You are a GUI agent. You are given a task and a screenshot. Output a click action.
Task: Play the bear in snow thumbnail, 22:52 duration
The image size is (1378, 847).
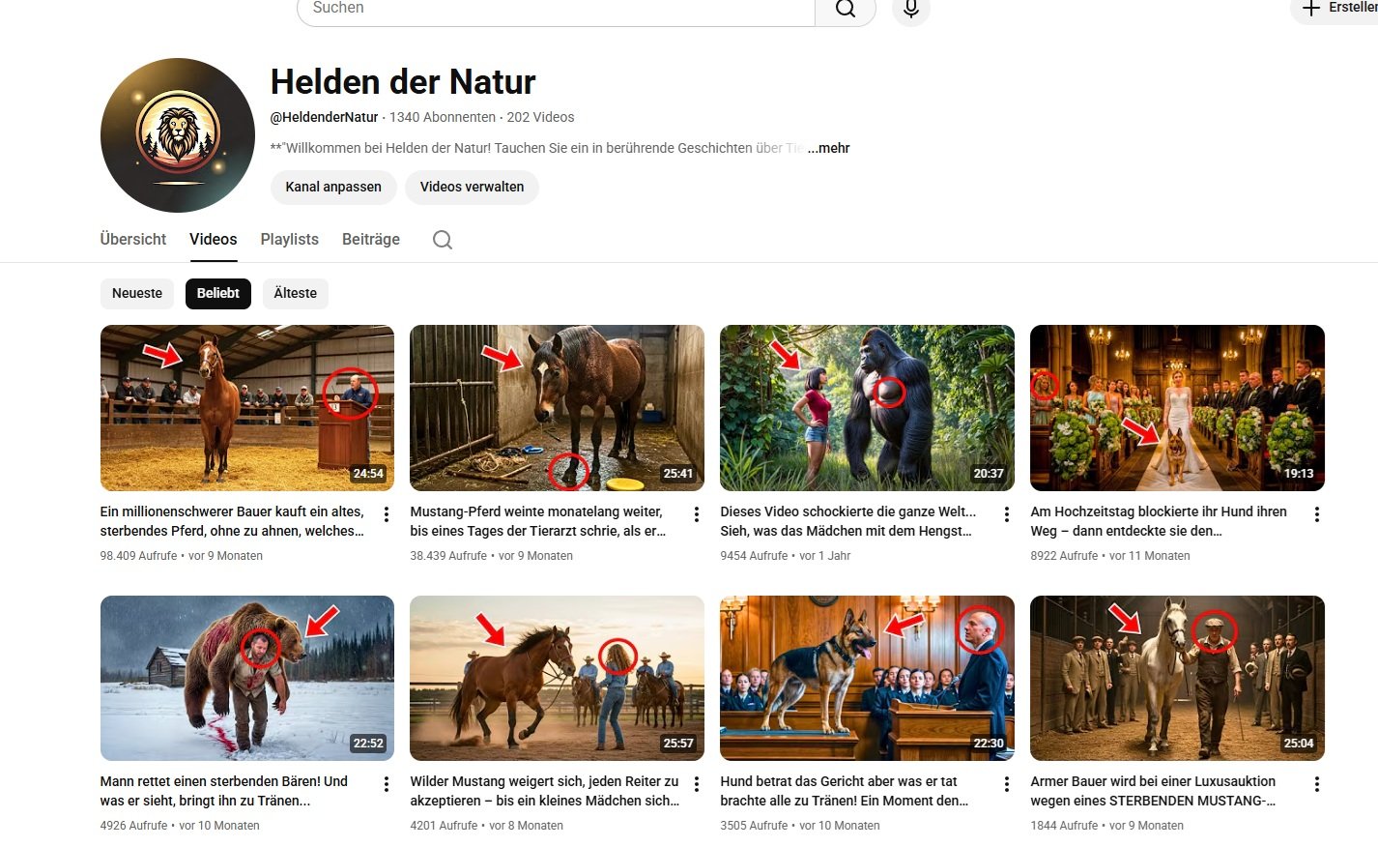point(247,678)
